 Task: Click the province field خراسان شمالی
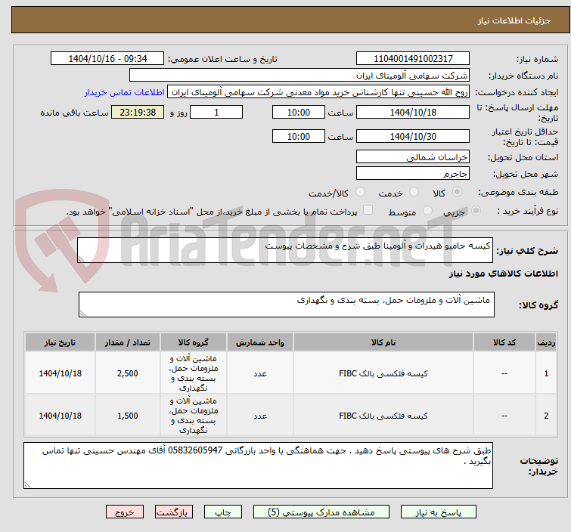(x=413, y=157)
